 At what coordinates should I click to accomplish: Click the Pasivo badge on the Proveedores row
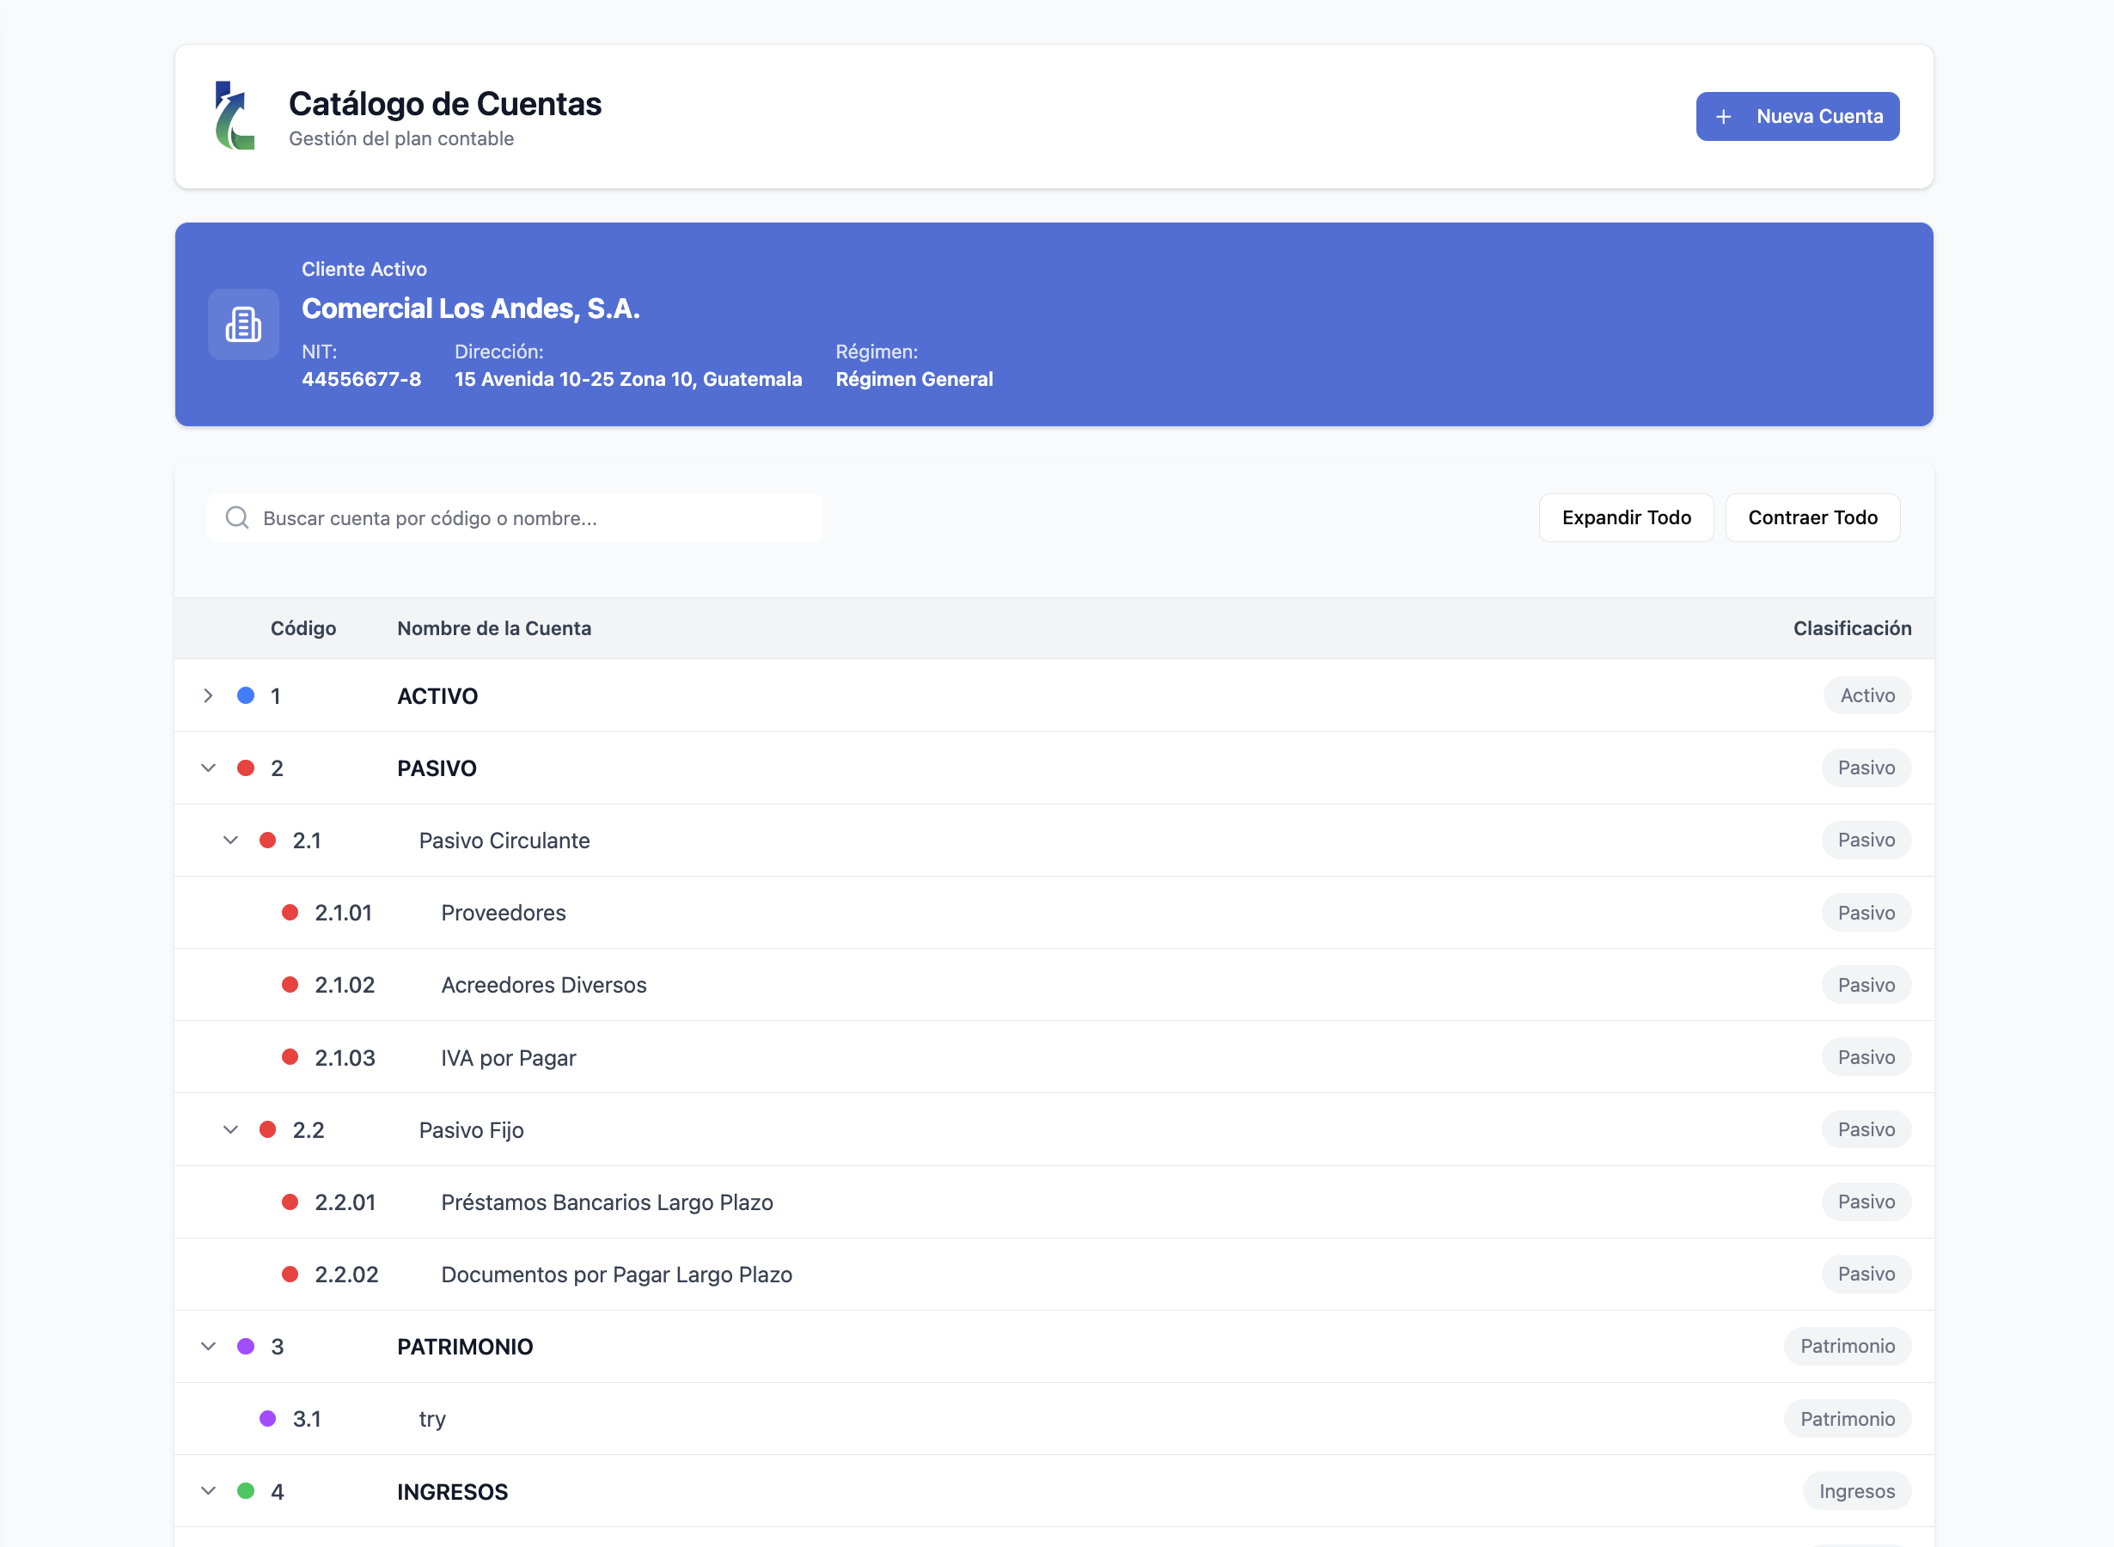pos(1866,912)
